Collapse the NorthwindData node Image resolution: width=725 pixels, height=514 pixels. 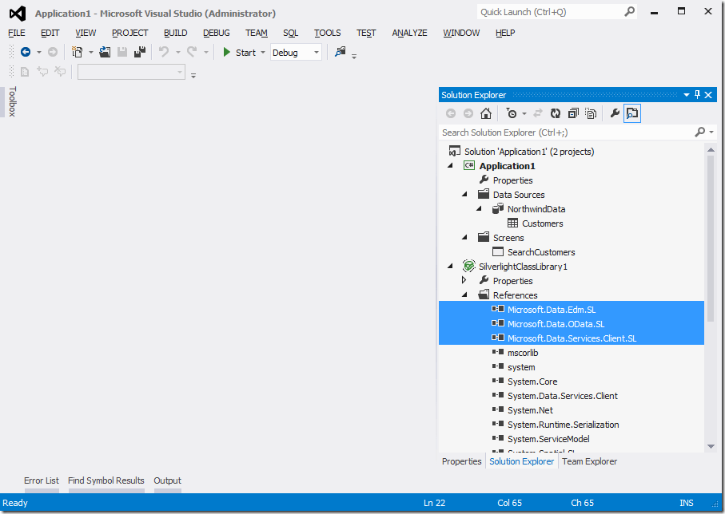coord(479,208)
